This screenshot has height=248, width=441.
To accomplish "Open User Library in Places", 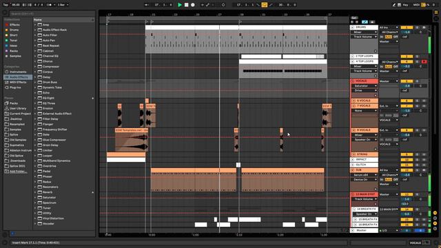I will pyautogui.click(x=18, y=108).
